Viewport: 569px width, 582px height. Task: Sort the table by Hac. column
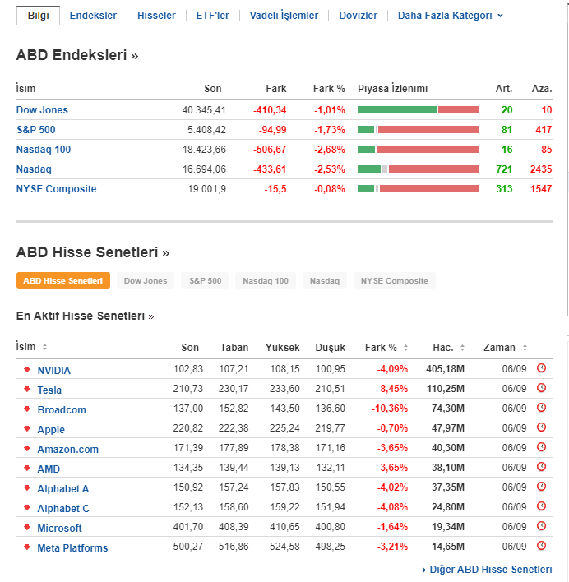pyautogui.click(x=449, y=348)
